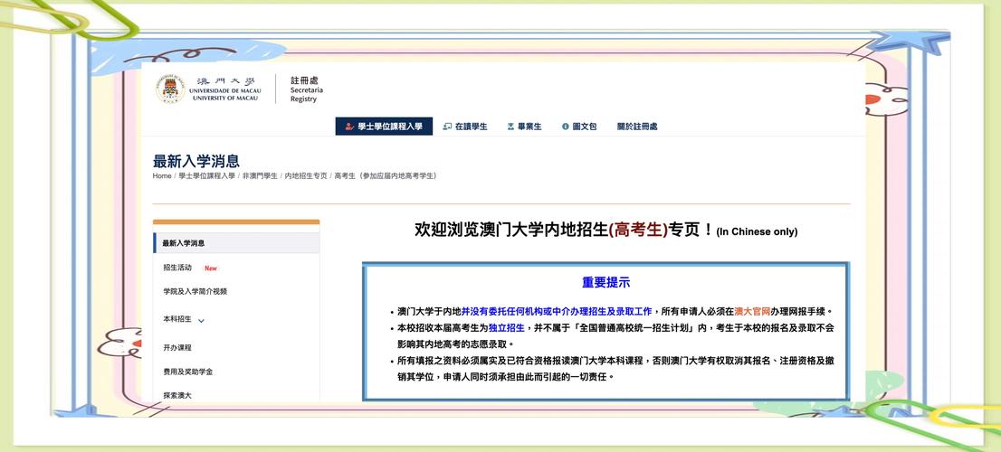Click the 独立招生 highlighted text
Viewport: 1001px width, 452px height.
[x=506, y=327]
